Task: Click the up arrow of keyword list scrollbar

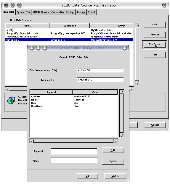Action: pos(121,91)
